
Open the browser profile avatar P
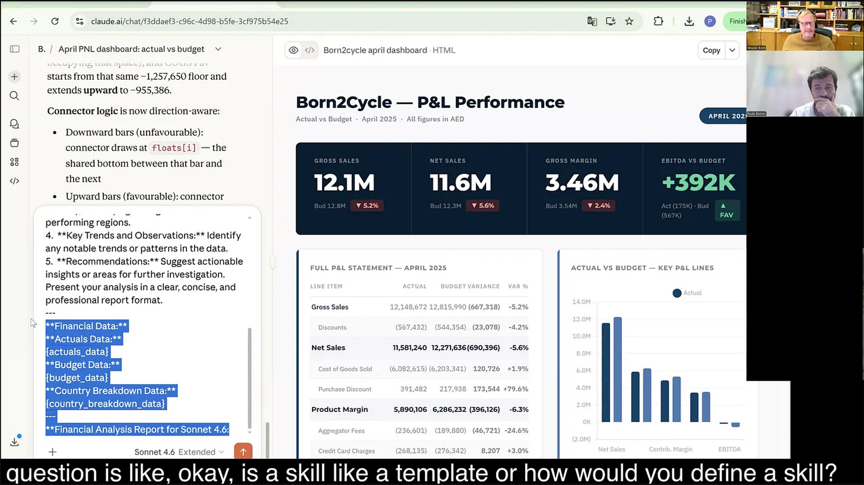point(710,21)
